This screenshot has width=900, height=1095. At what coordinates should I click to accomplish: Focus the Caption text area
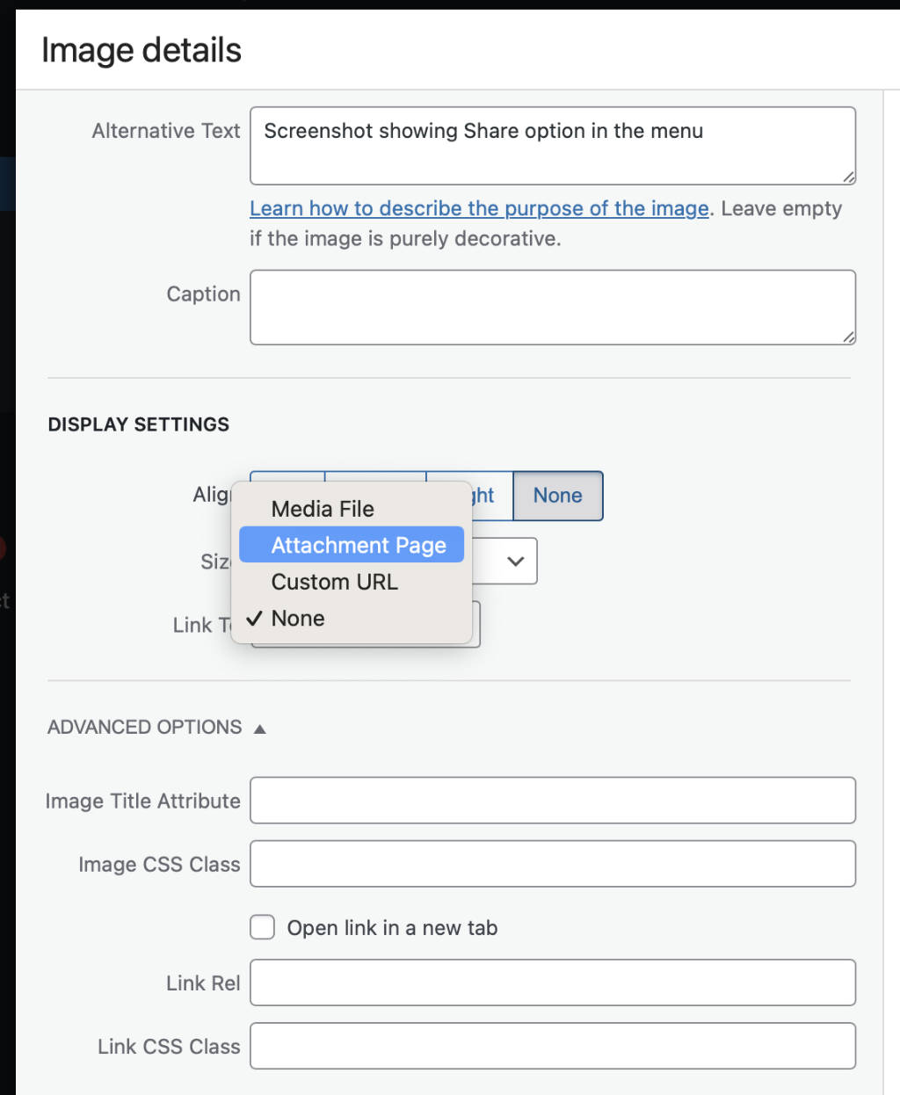(x=552, y=307)
